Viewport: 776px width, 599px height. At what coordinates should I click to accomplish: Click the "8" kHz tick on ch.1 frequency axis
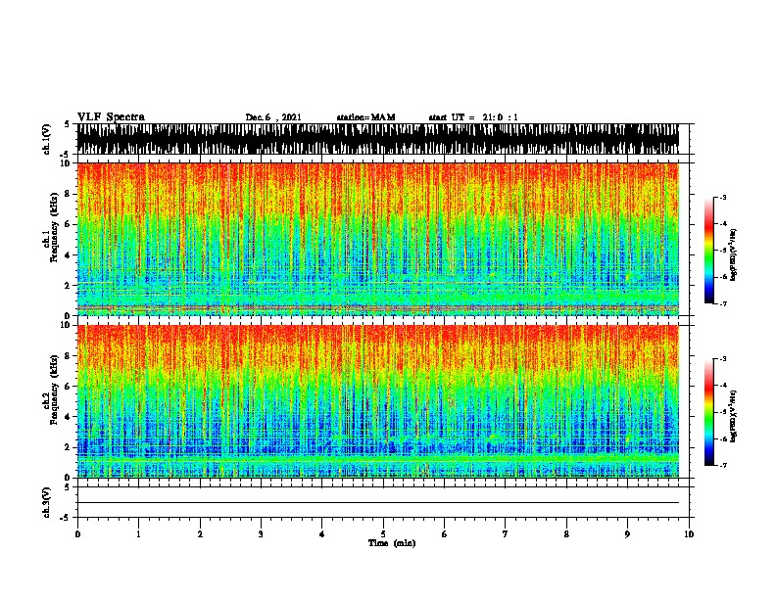69,194
